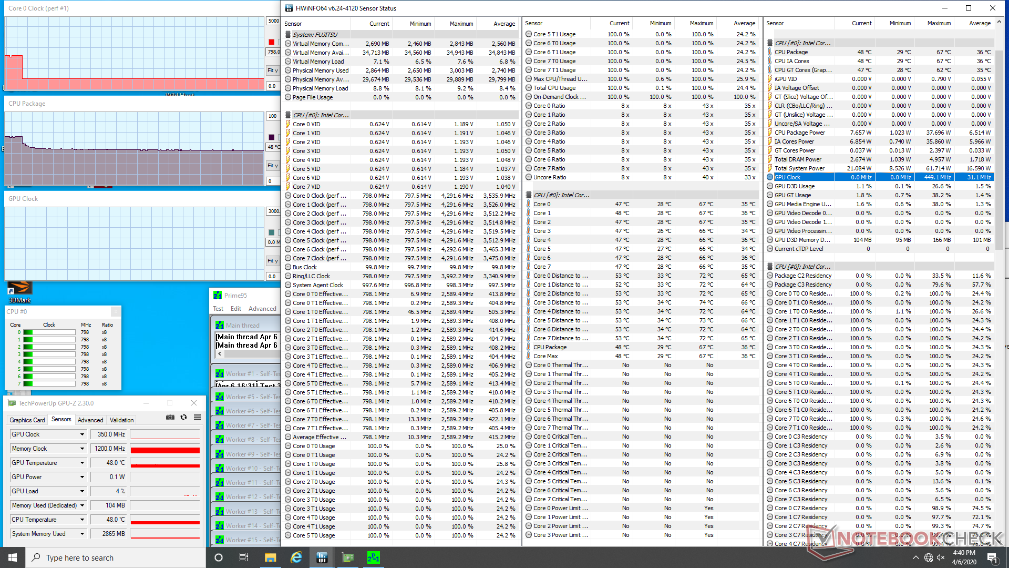Image resolution: width=1009 pixels, height=568 pixels.
Task: Launch Internet Explorer from the taskbar
Action: [296, 557]
